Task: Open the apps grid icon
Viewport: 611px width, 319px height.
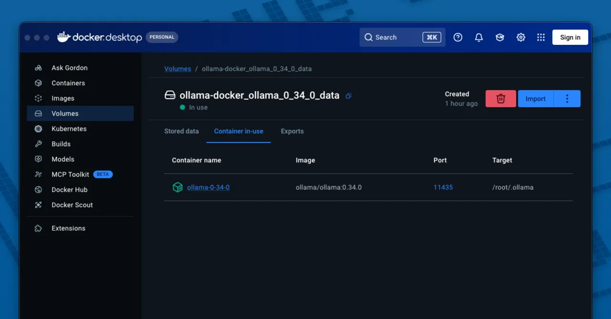Action: [x=541, y=37]
